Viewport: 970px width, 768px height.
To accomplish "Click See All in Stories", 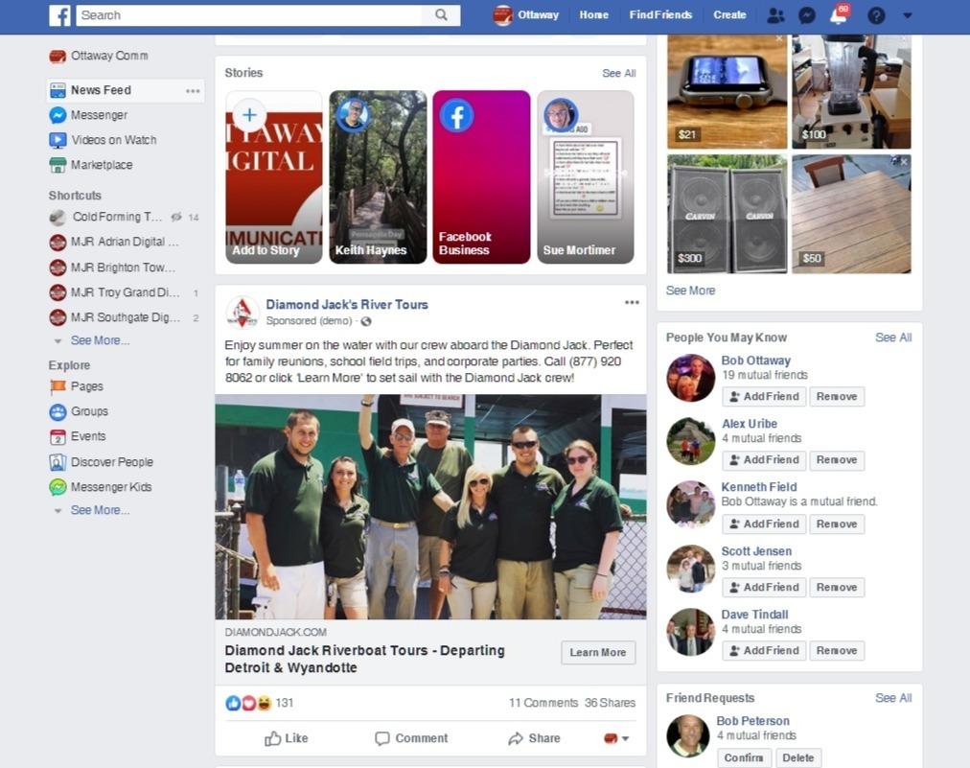I will coord(619,73).
